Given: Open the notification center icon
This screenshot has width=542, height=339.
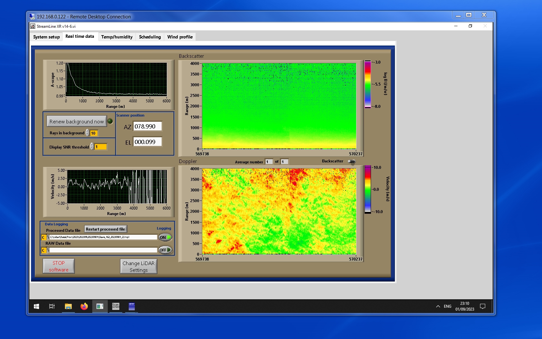Looking at the screenshot, I should pyautogui.click(x=483, y=306).
